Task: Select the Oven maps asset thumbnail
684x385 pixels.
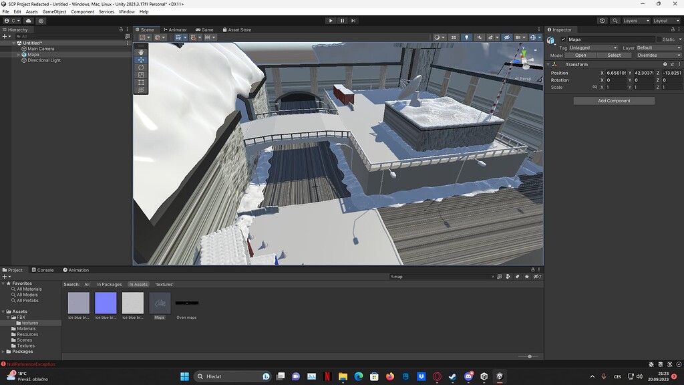Action: 186,303
